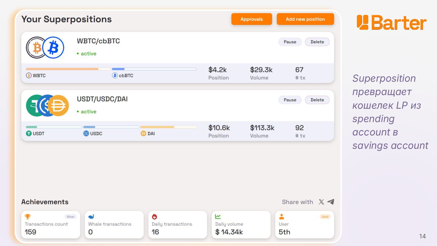Click the Barter logo
Screen dimensions: 437x246
pyautogui.click(x=391, y=22)
